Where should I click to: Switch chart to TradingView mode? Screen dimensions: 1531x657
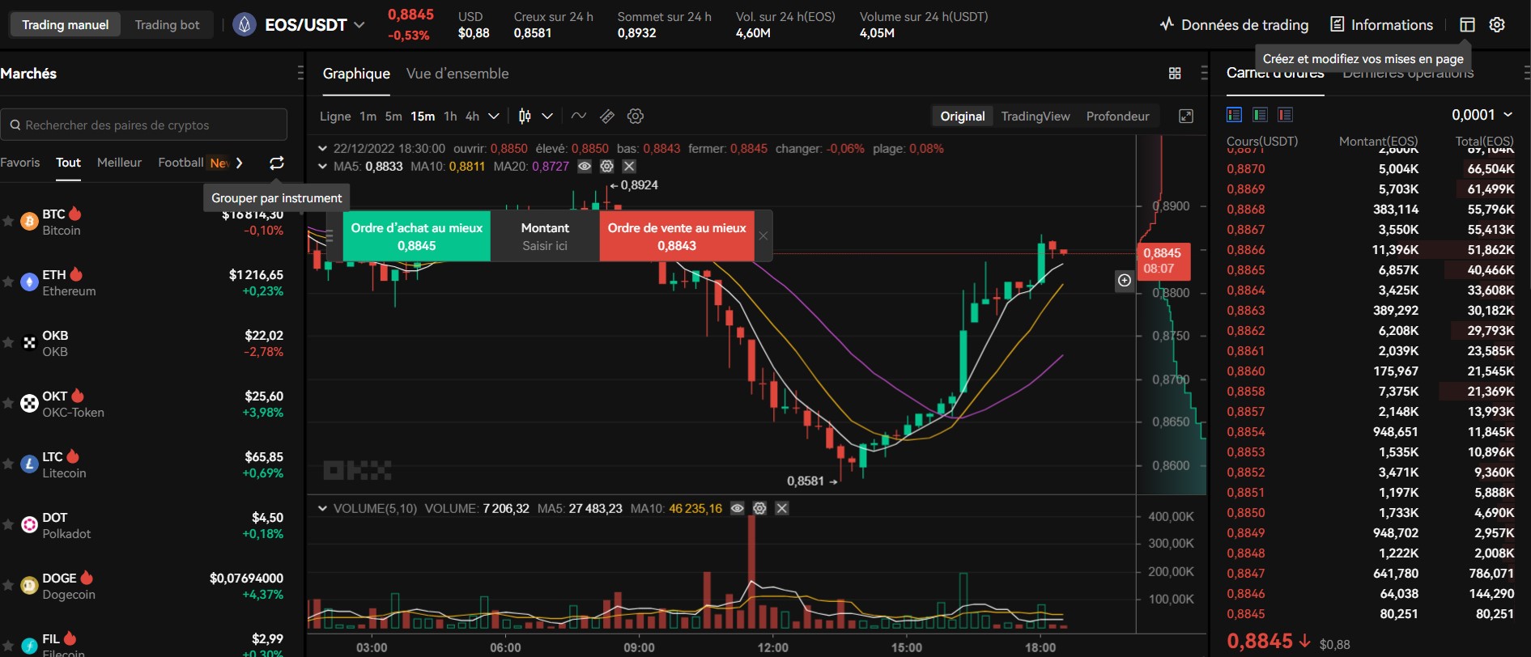pyautogui.click(x=1035, y=117)
